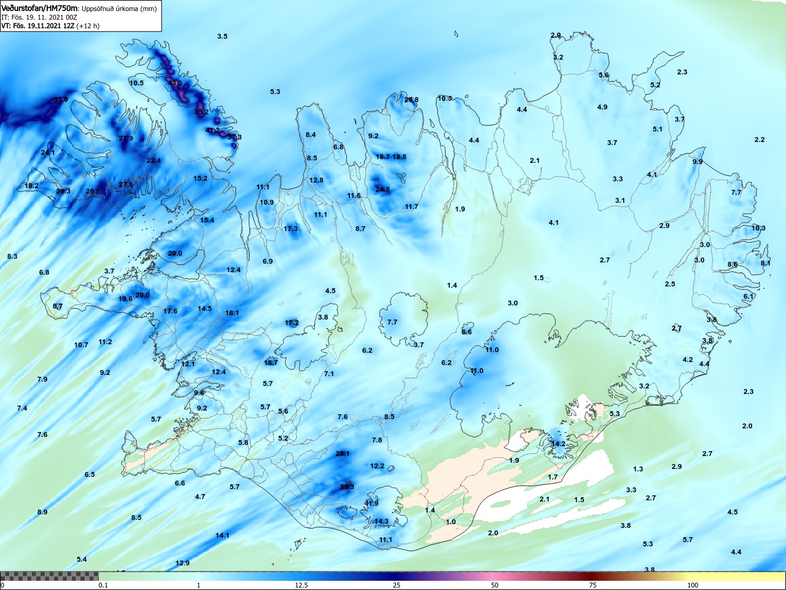Click the Veðurstofan/HM750m title text
Screen dimensions: 786x590
tap(40, 9)
